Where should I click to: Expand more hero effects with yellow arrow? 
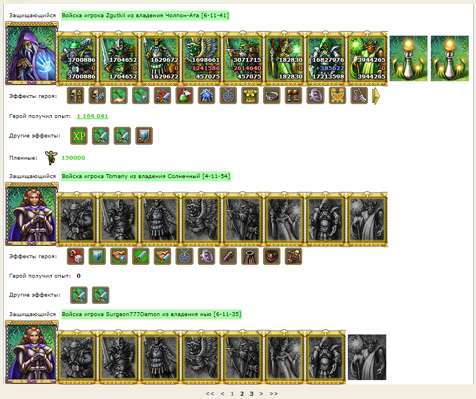pyautogui.click(x=376, y=96)
